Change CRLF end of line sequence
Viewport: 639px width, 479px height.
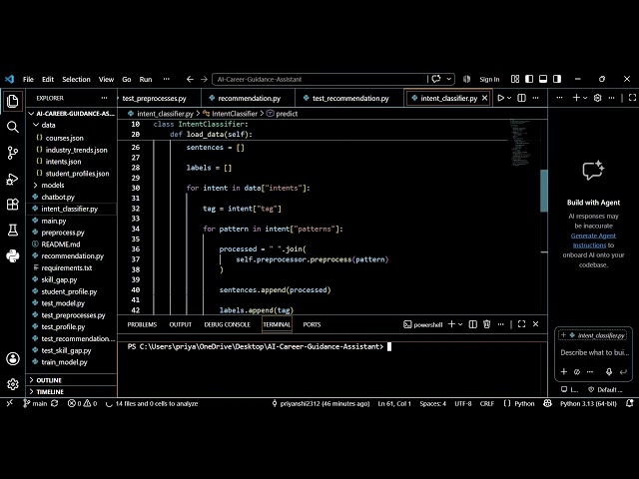click(x=487, y=403)
